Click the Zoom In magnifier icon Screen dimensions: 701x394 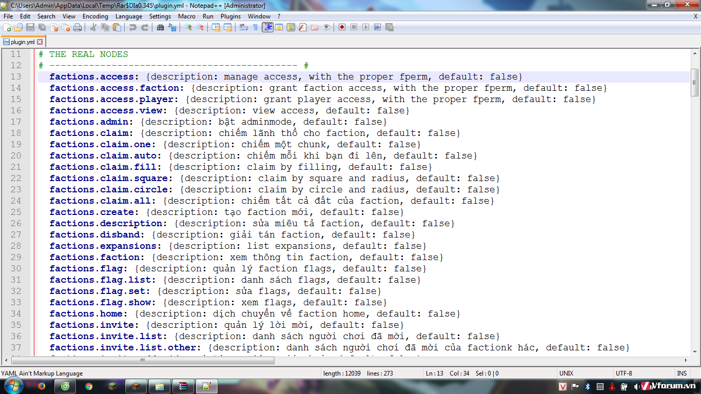tap(188, 27)
